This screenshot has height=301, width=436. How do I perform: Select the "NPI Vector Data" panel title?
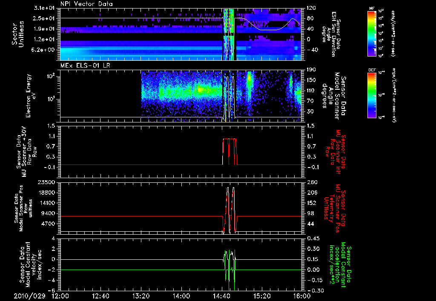coord(86,4)
